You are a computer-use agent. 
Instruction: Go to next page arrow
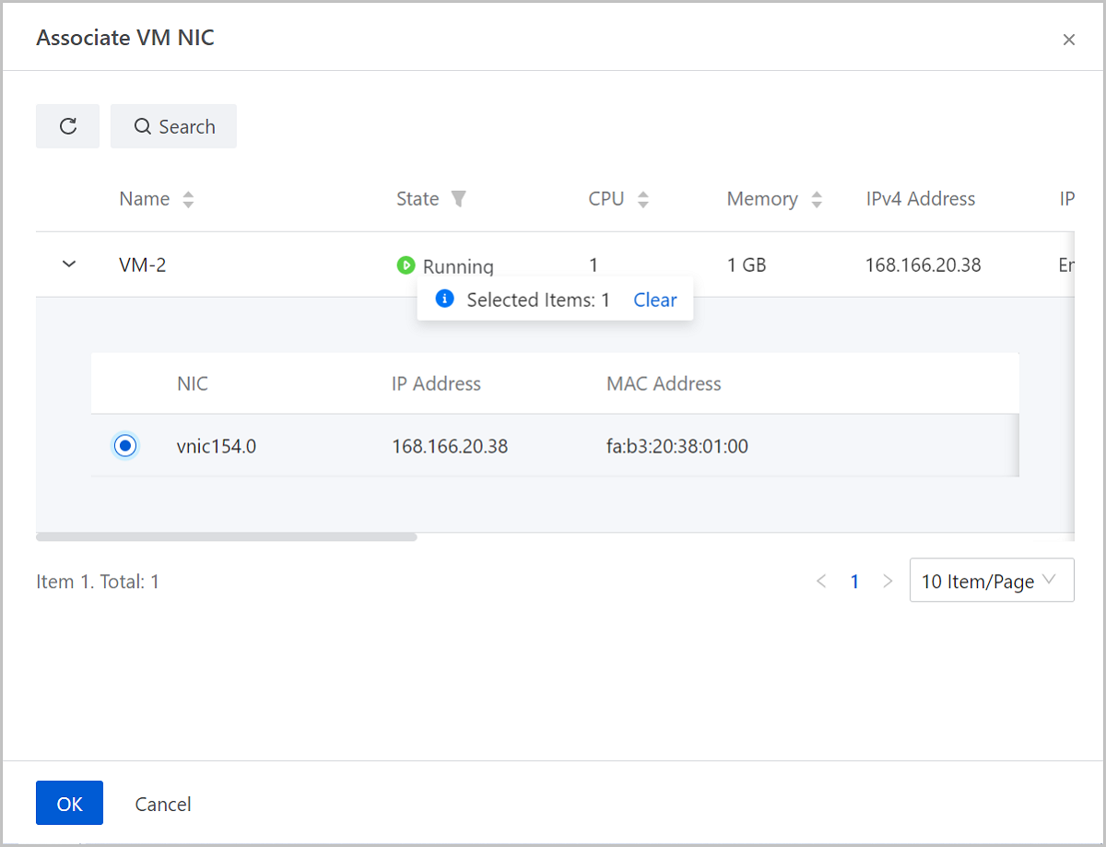(888, 582)
